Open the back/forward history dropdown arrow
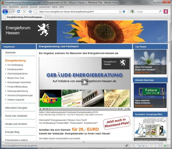This screenshot has width=172, height=149. point(14,11)
